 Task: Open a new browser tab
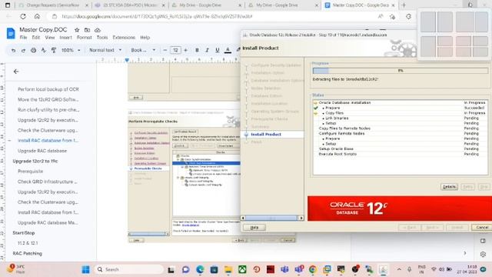pyautogui.click(x=404, y=5)
